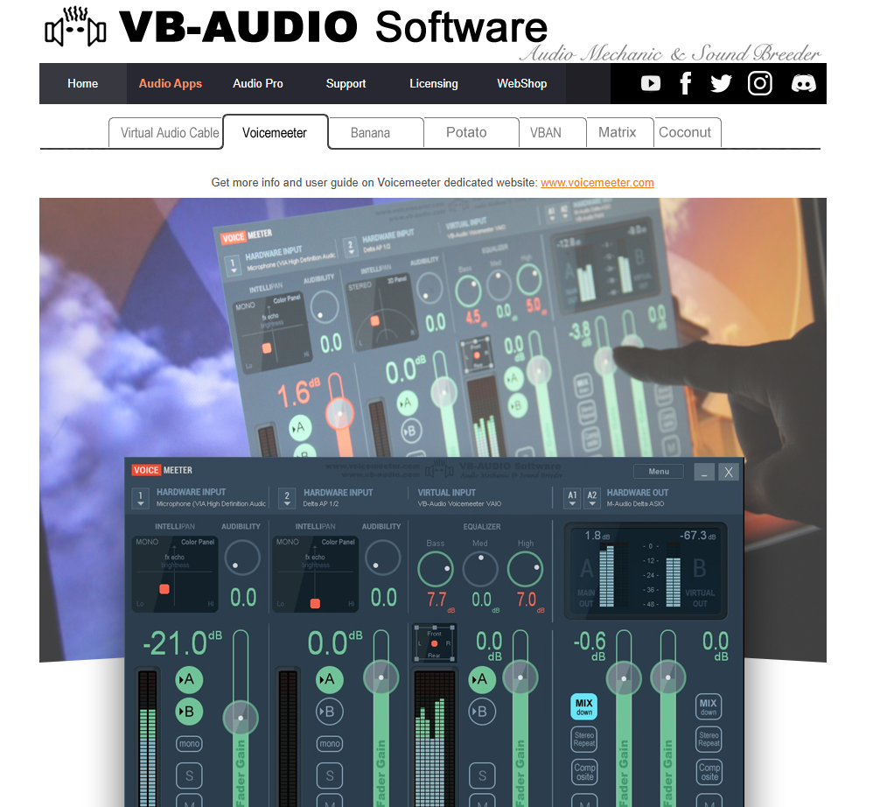Click the Virtual Input fader gain knob

pos(520,677)
